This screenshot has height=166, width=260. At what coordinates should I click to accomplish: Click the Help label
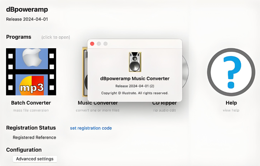[231, 103]
